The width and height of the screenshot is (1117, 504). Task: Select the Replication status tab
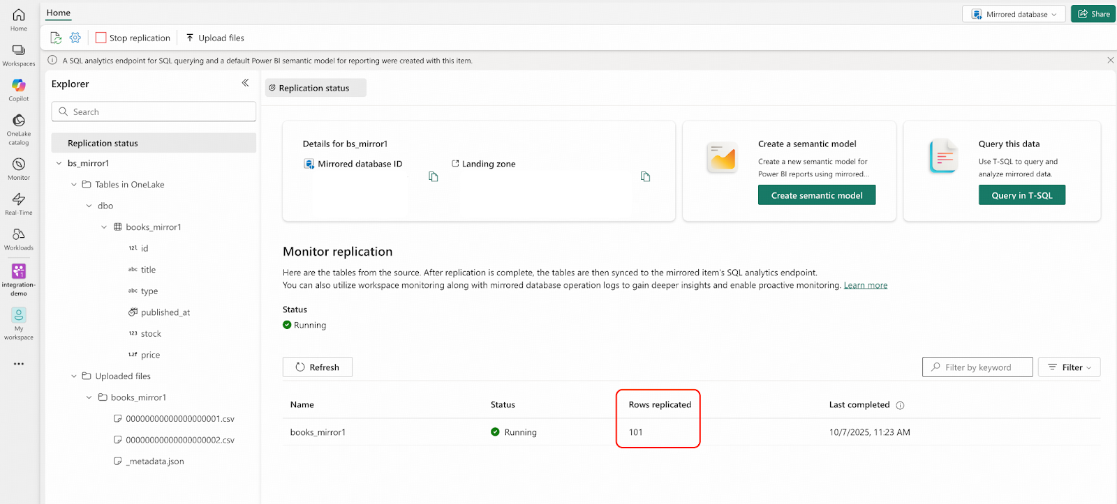pyautogui.click(x=315, y=88)
